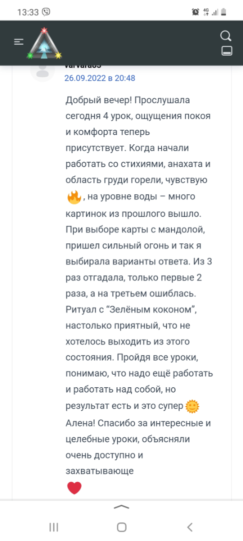Tap the fire emoji in comment
243x541 pixels.
click(74, 198)
